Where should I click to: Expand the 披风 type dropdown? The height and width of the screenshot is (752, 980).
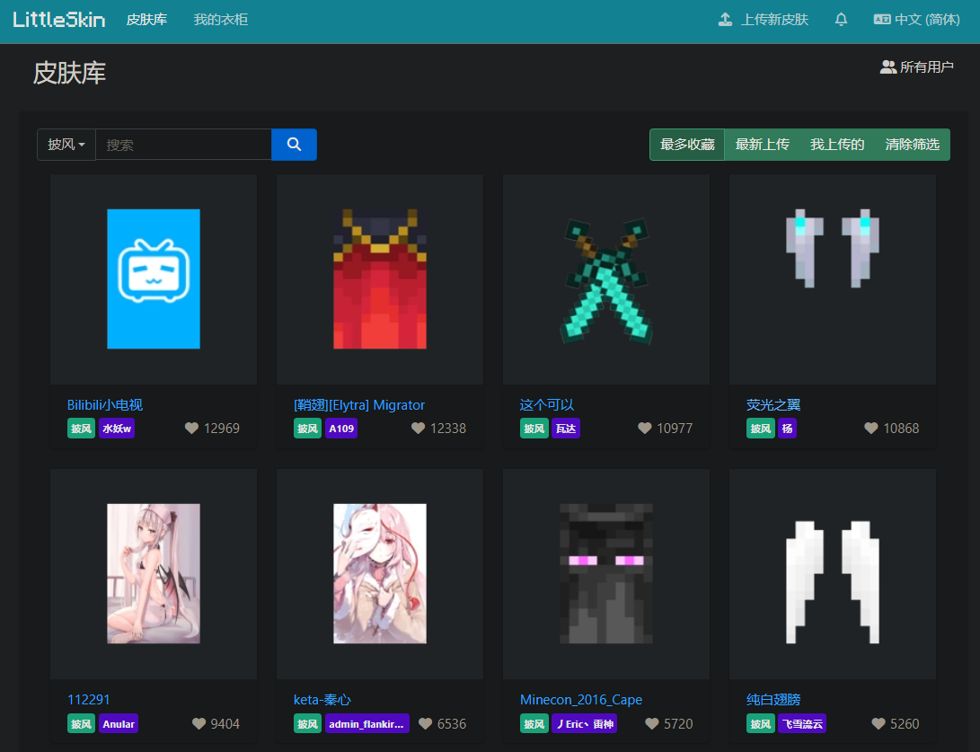click(x=66, y=145)
